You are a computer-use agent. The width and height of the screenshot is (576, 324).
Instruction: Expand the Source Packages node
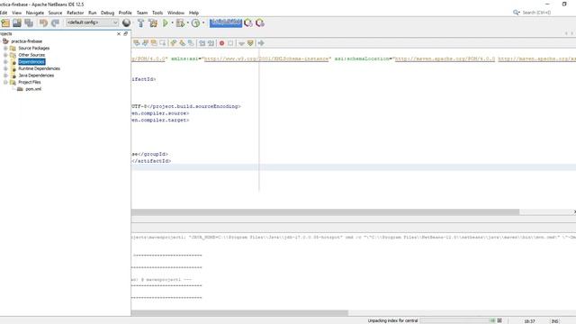tap(5, 48)
